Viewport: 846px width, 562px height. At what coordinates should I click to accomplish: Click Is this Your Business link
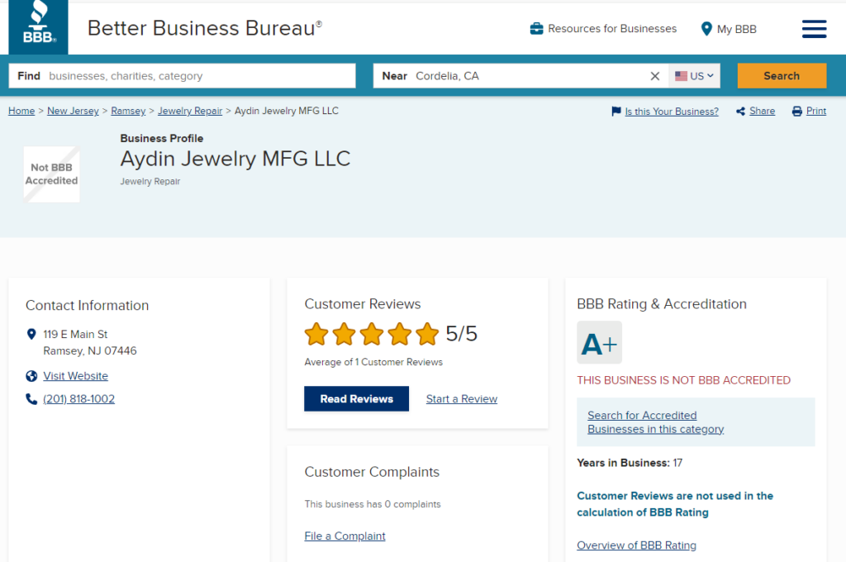672,112
